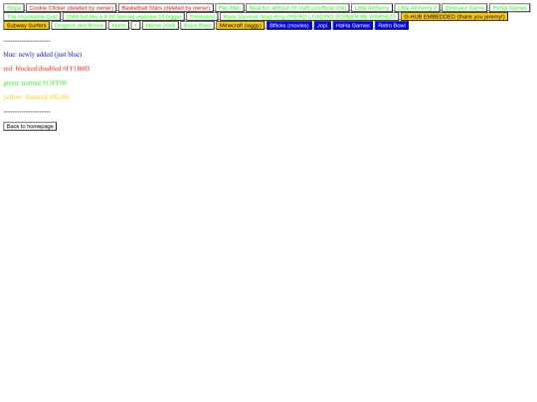Click the button labeled 1
Viewport: 537px width, 402px height.
tap(135, 25)
